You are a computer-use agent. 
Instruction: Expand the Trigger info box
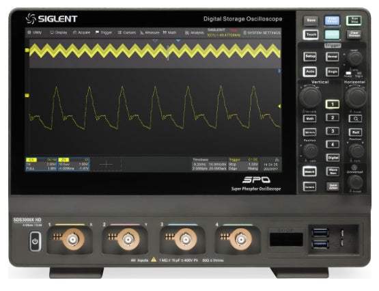(x=243, y=165)
